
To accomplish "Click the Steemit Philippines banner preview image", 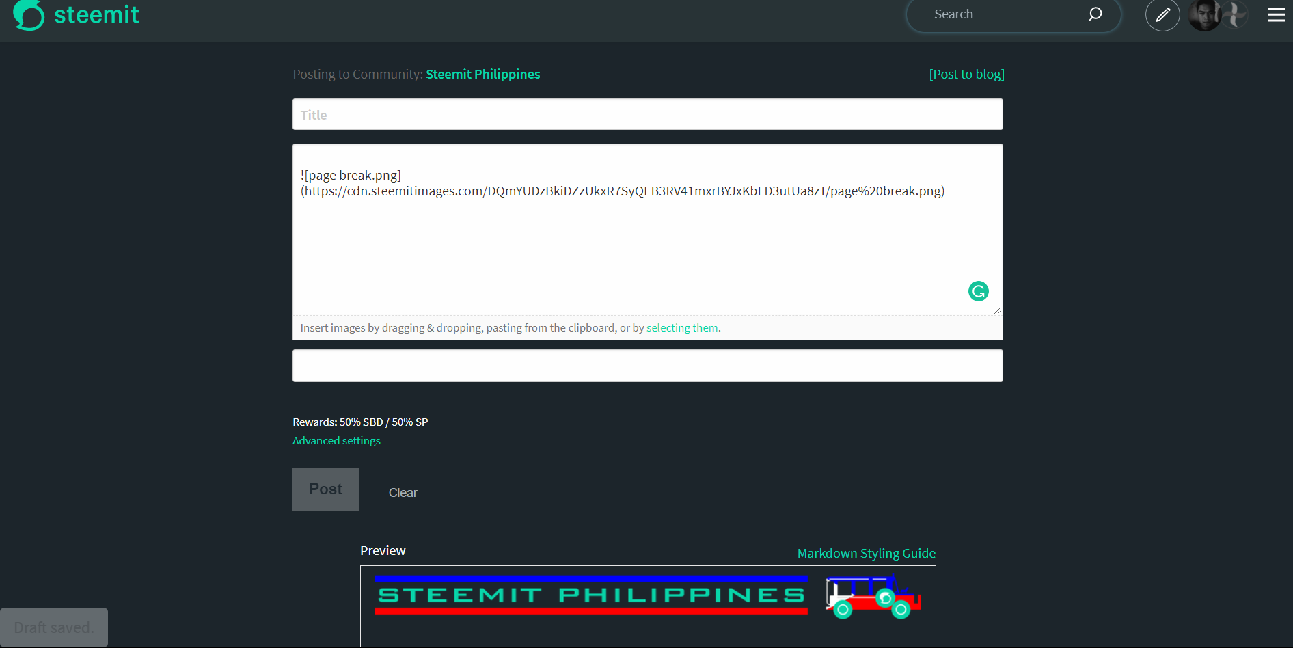I will tap(648, 596).
